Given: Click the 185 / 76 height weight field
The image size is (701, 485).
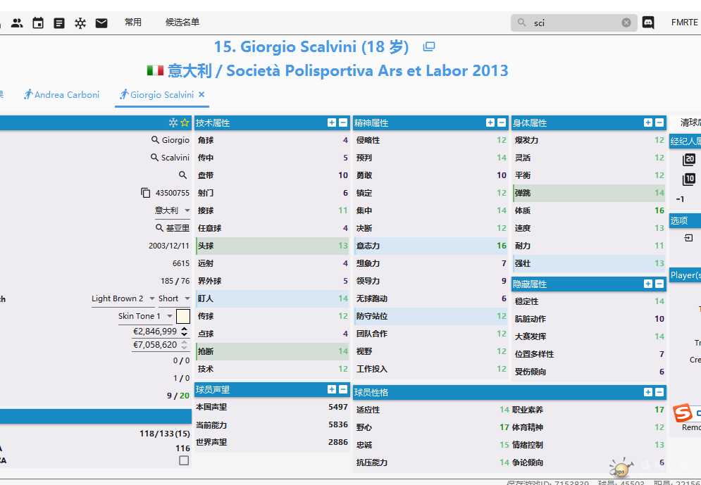Looking at the screenshot, I should [175, 281].
